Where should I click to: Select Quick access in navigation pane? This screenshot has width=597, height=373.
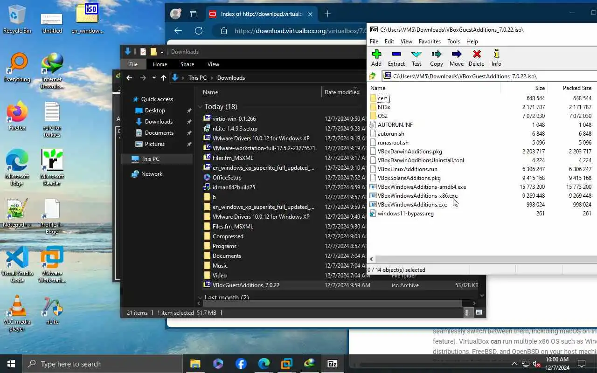[x=157, y=99]
